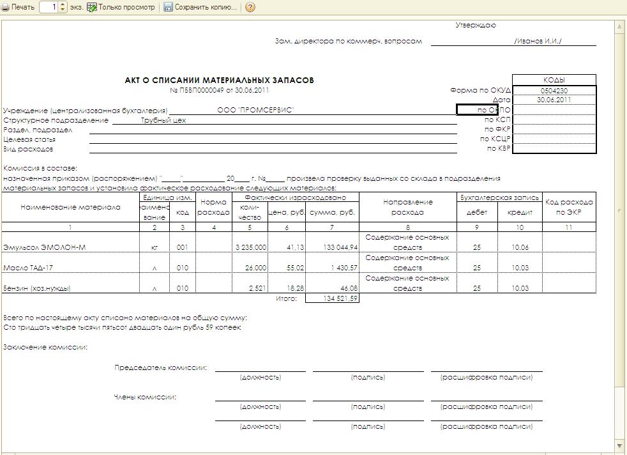Viewport: 627px width, 455px height.
Task: Click Сохранить копию... floppy disk button
Action: click(x=200, y=7)
